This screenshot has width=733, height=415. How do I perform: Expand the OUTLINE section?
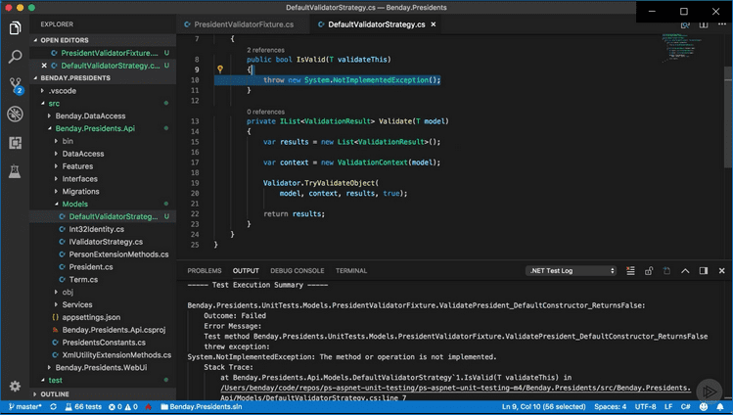pyautogui.click(x=103, y=394)
